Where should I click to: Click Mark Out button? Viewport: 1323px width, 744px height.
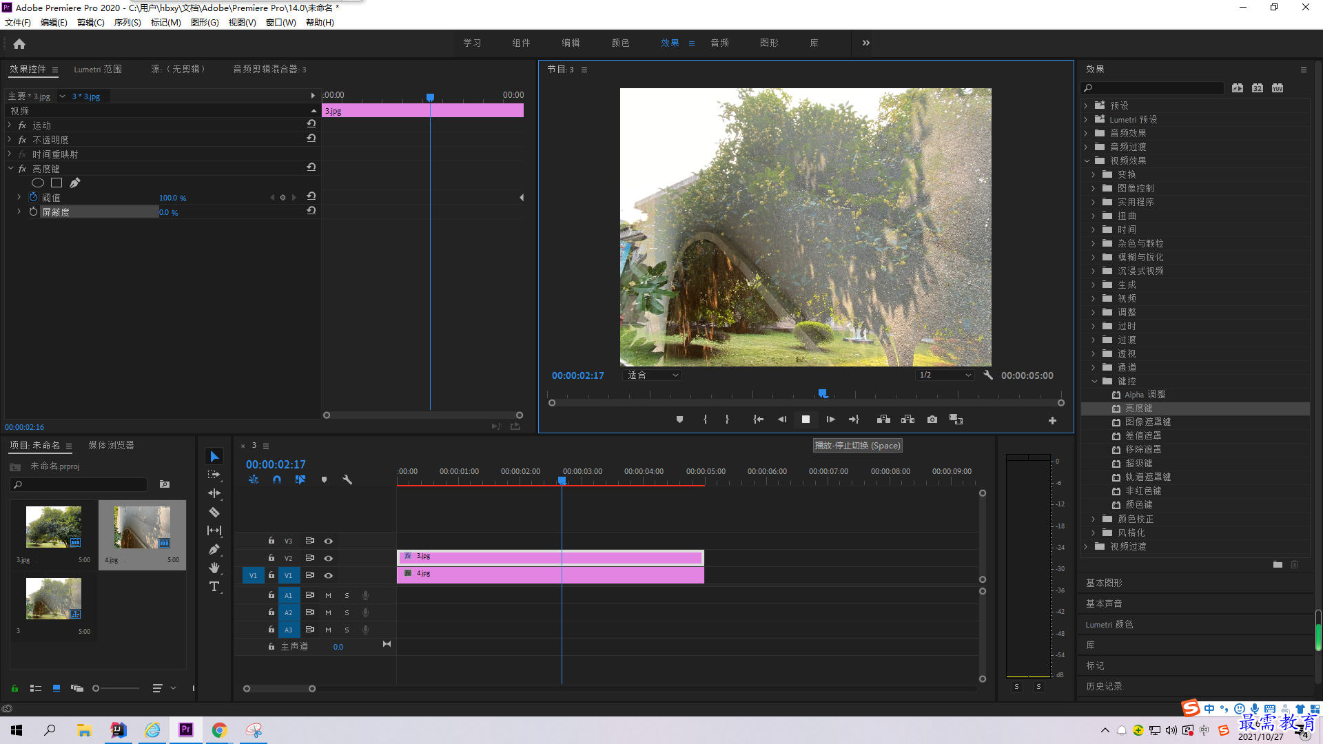pyautogui.click(x=727, y=420)
